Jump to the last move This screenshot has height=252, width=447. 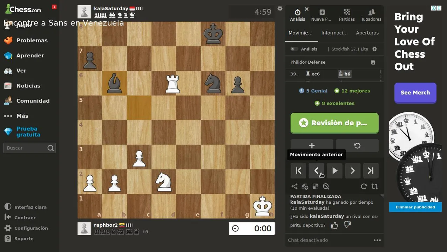point(371,170)
